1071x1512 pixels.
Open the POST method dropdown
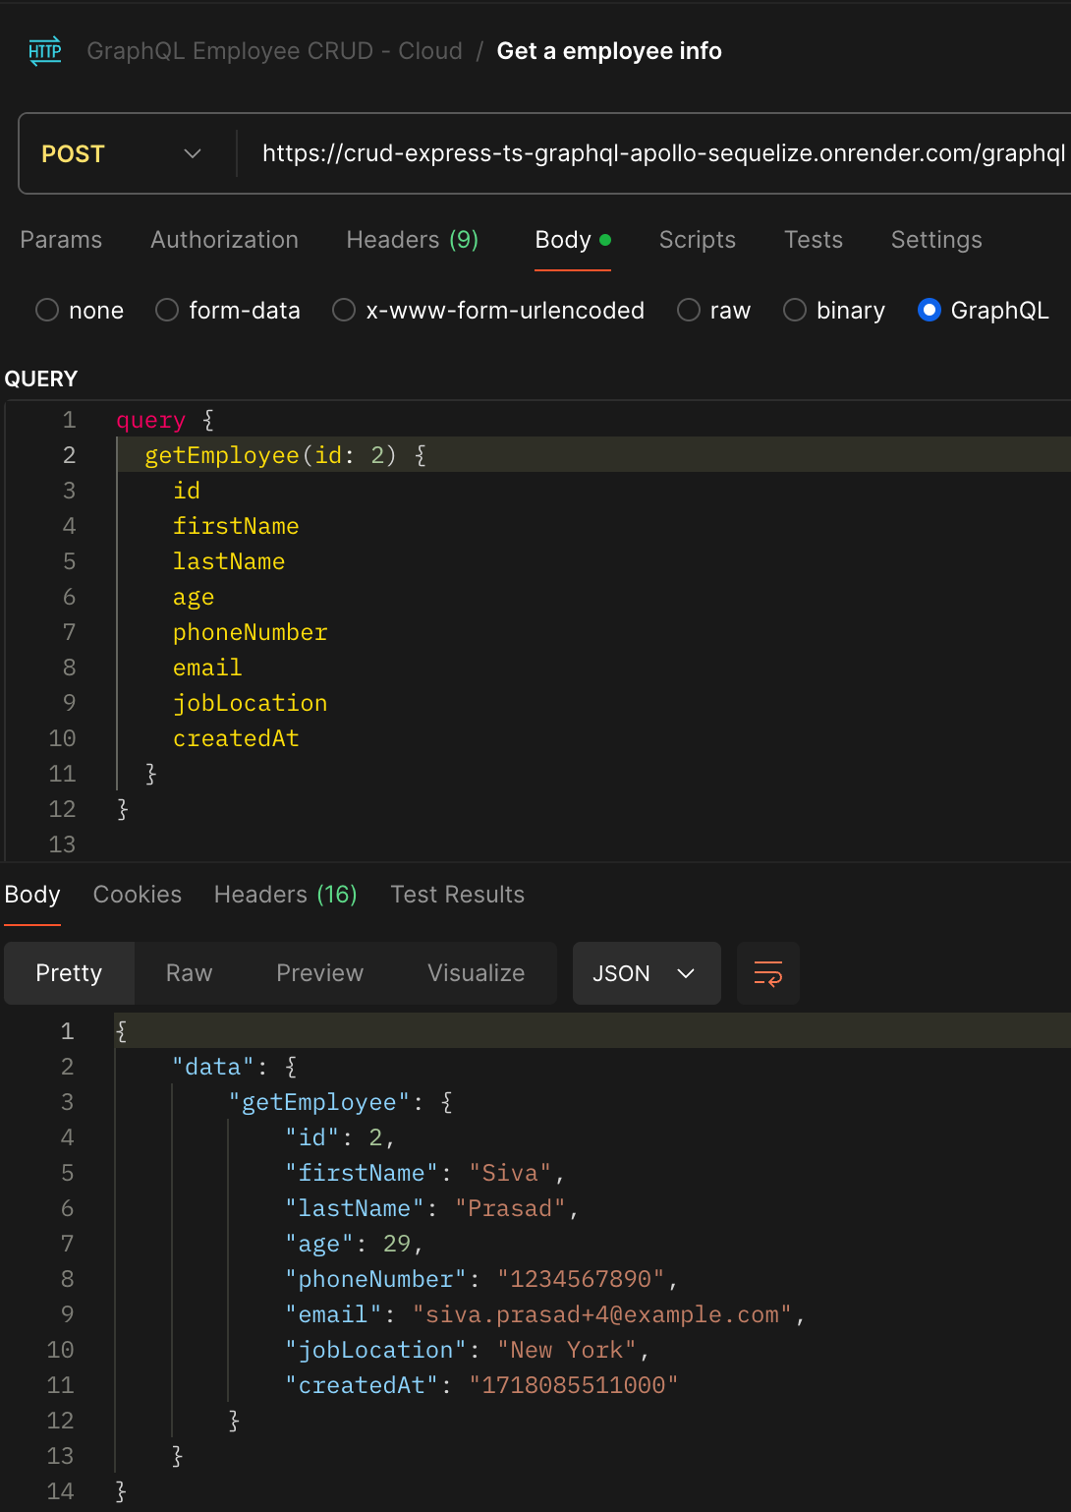click(x=123, y=154)
